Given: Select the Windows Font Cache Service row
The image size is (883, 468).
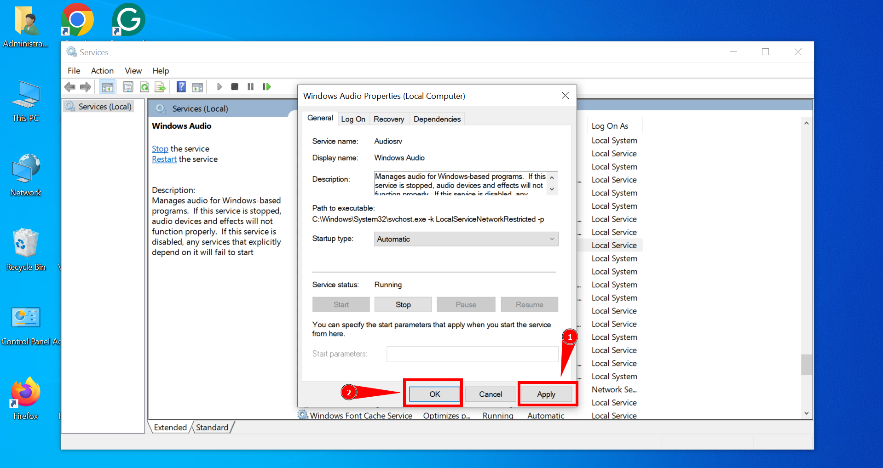Looking at the screenshot, I should (x=361, y=416).
